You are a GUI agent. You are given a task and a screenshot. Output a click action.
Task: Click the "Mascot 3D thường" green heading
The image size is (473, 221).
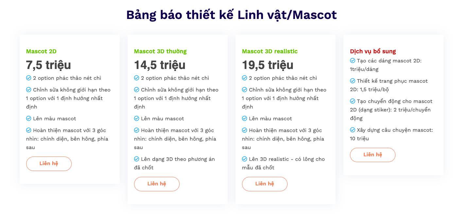pos(160,51)
